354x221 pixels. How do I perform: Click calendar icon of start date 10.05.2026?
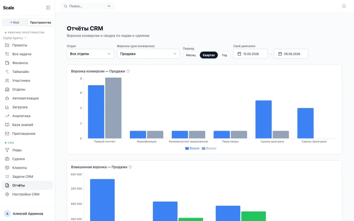point(239,54)
